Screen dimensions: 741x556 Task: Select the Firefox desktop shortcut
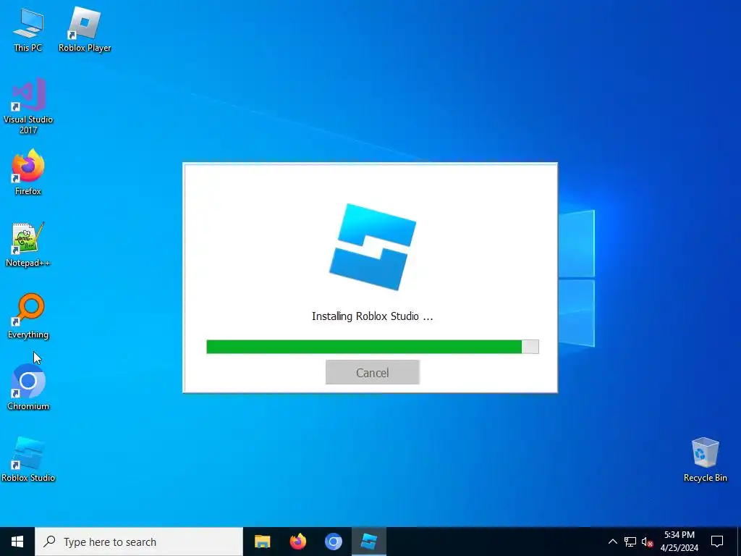click(x=28, y=172)
